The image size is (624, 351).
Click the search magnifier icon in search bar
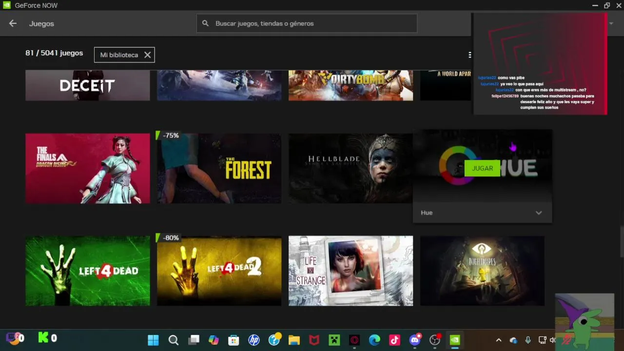tap(205, 23)
